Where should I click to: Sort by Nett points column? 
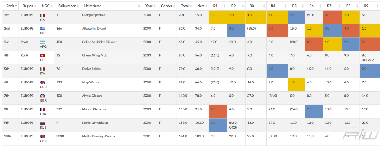pos(201,6)
